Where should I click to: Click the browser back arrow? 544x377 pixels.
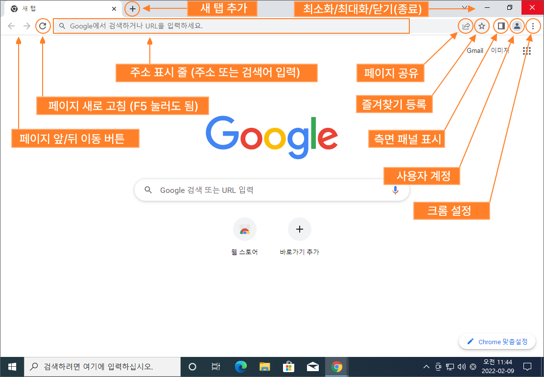point(11,26)
